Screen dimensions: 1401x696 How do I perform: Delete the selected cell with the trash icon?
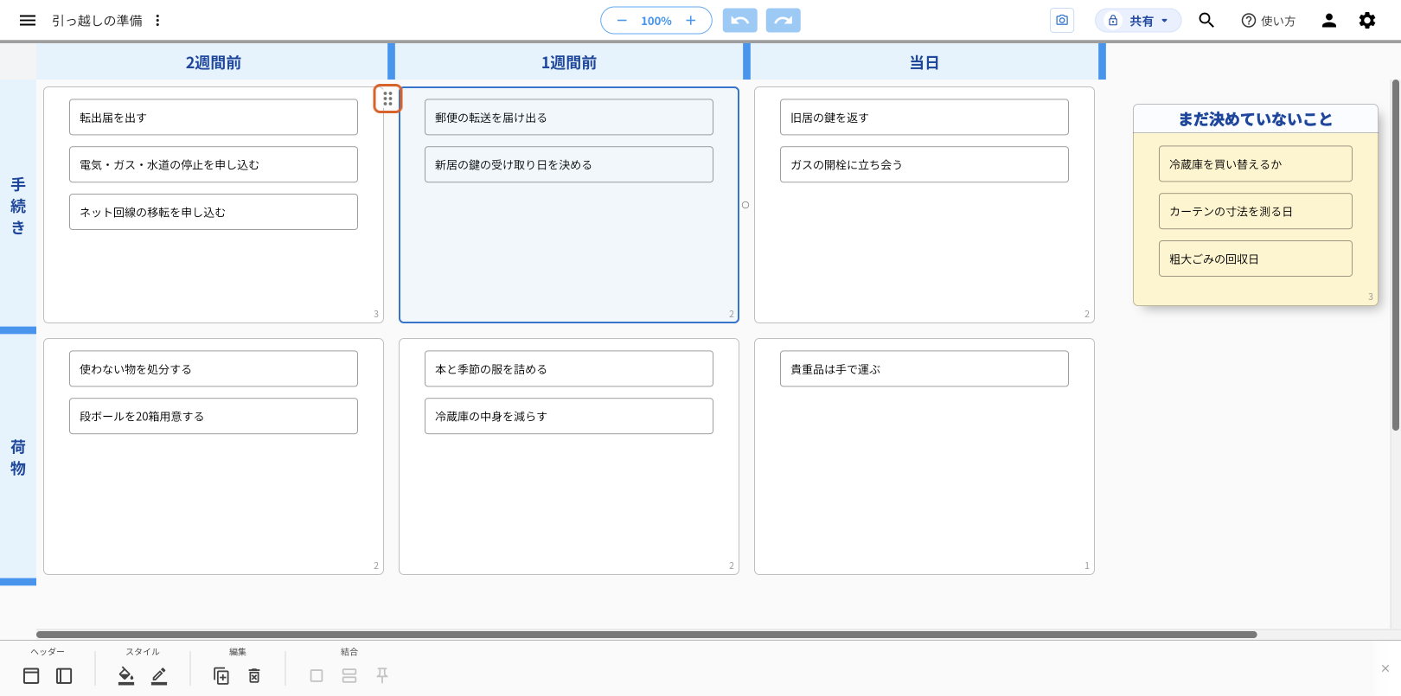[254, 676]
